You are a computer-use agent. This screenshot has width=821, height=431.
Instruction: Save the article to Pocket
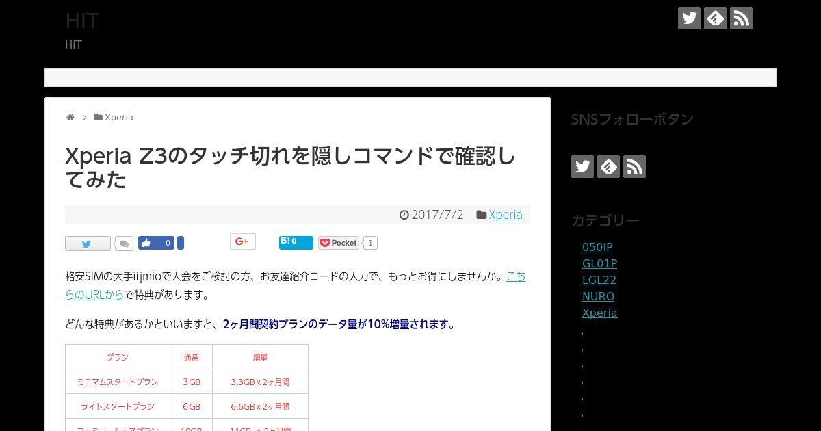[x=339, y=243]
